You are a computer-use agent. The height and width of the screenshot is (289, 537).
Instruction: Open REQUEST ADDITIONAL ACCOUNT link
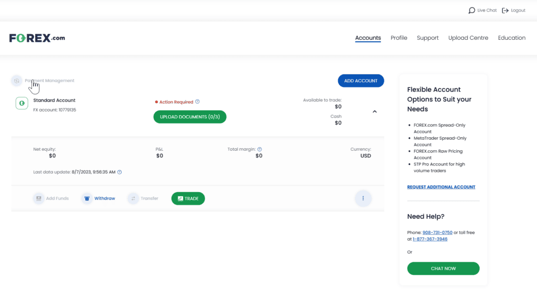coord(441,187)
